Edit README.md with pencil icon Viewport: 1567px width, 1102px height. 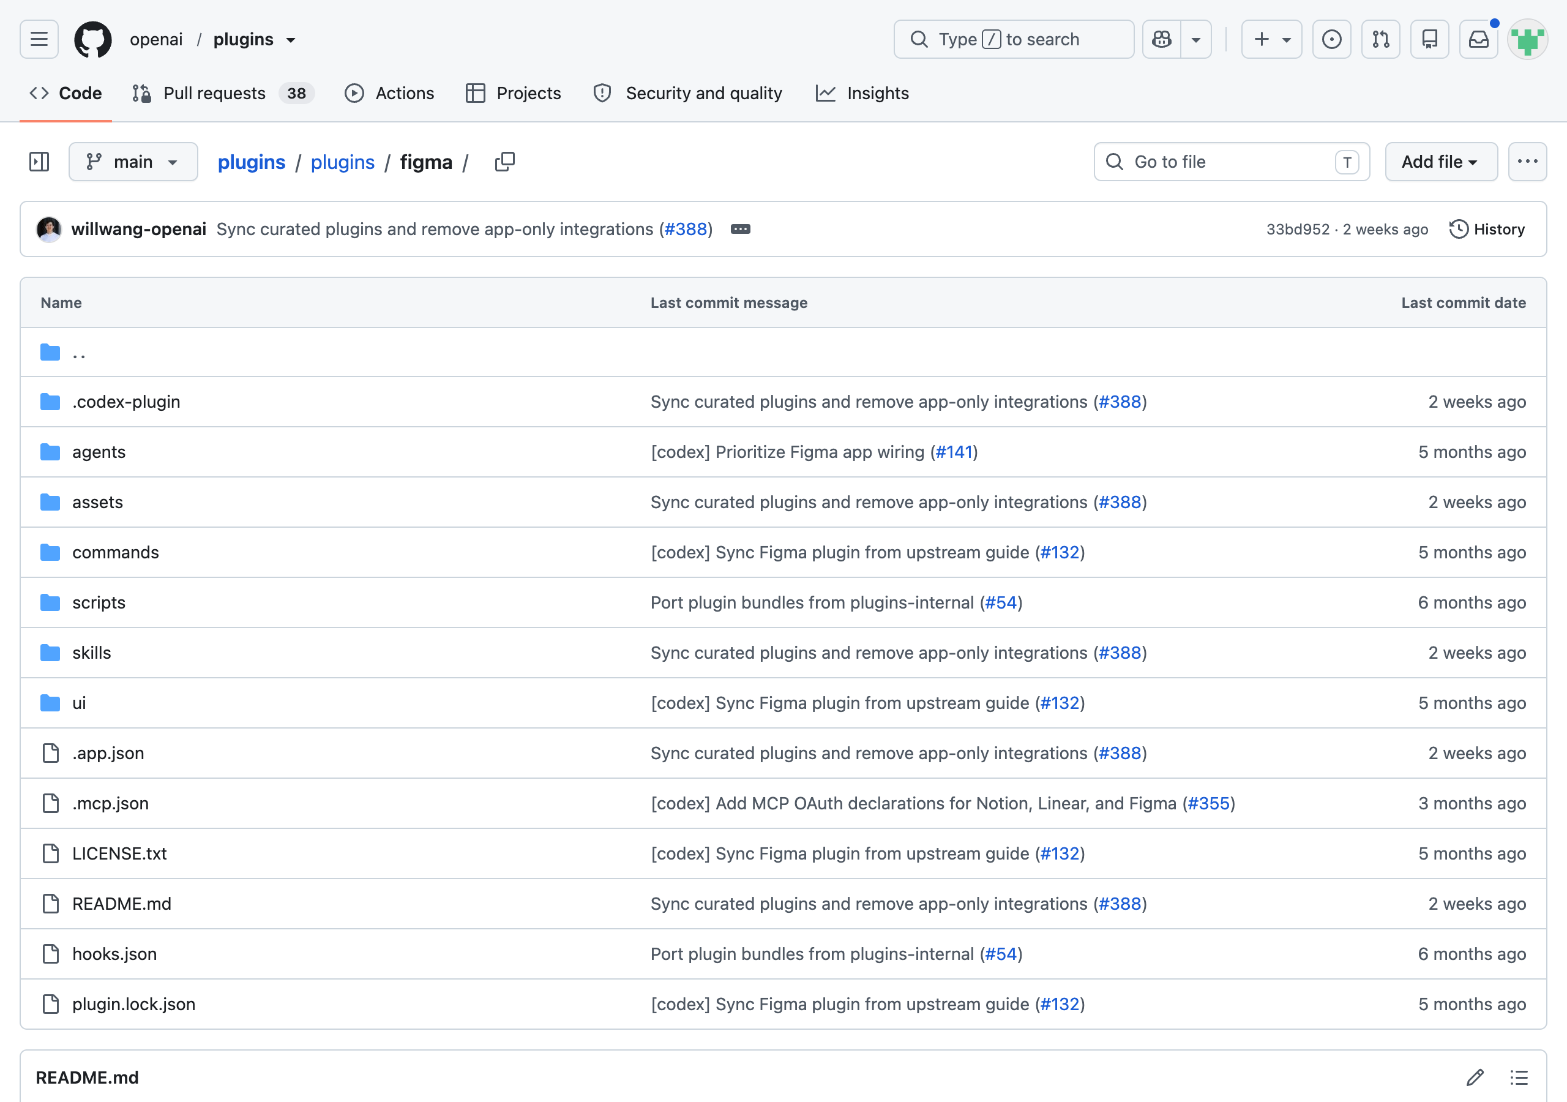click(1476, 1078)
